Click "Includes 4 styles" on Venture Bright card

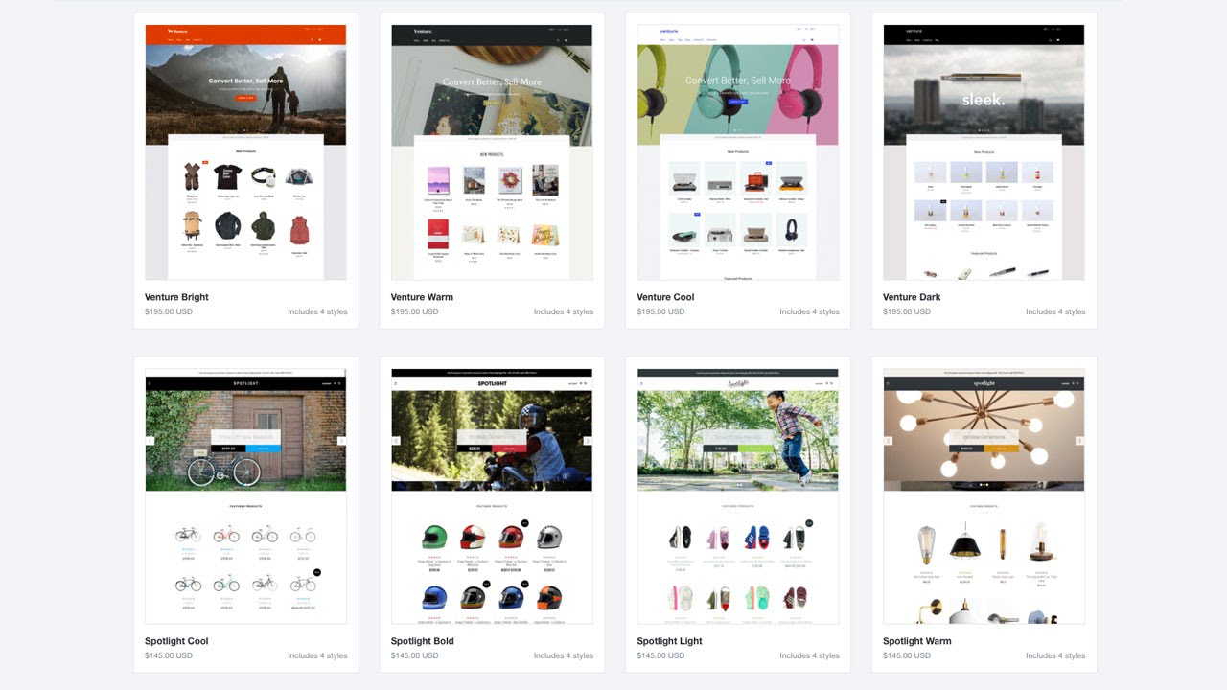317,311
